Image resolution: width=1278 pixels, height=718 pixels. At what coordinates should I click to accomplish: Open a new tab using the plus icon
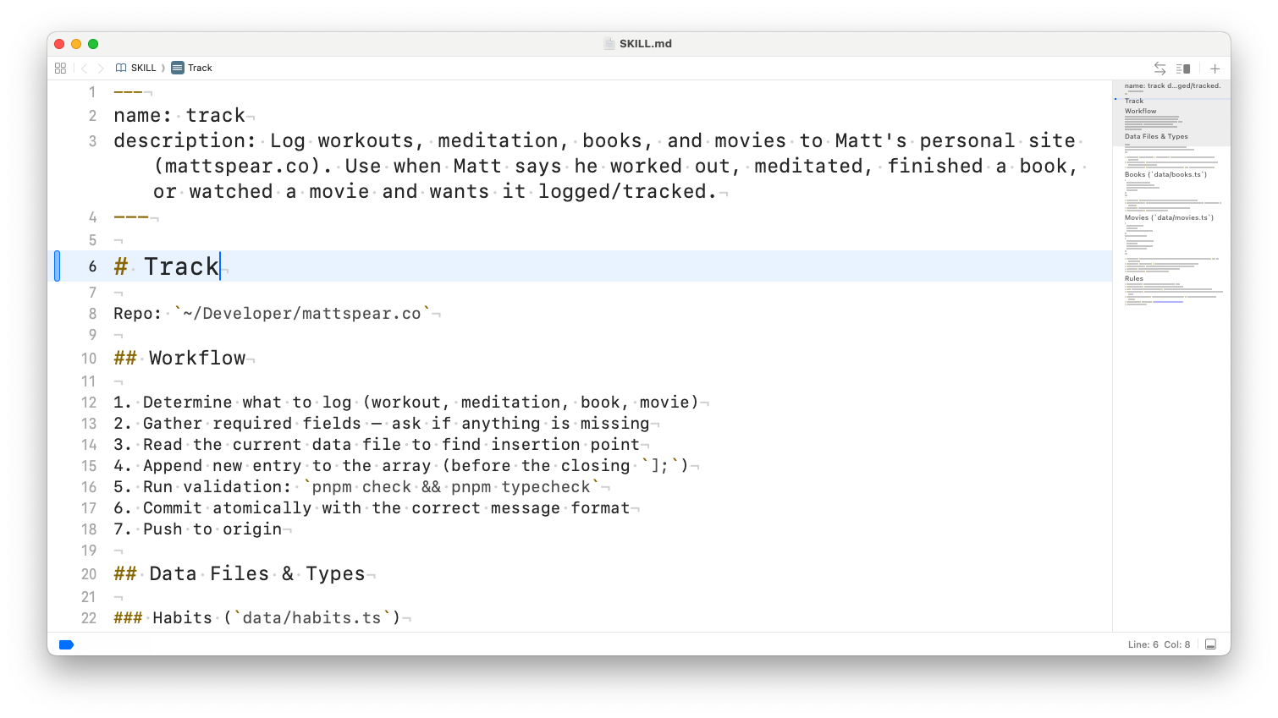1215,69
